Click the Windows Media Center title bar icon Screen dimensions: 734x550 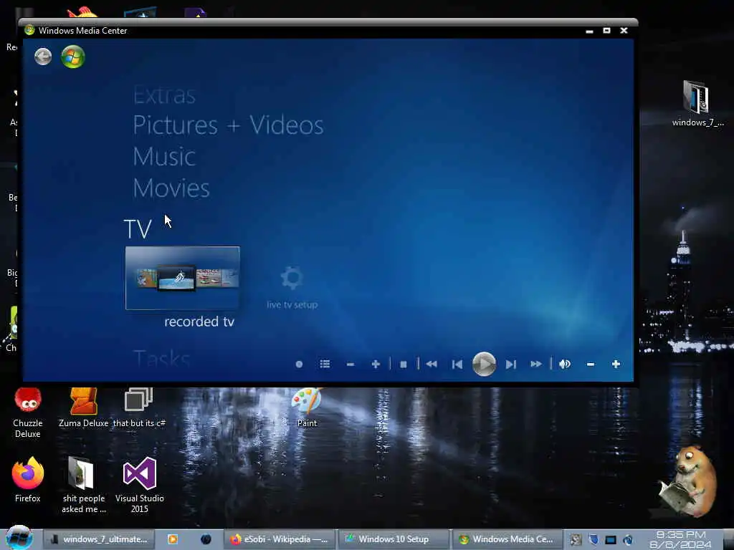tap(29, 30)
